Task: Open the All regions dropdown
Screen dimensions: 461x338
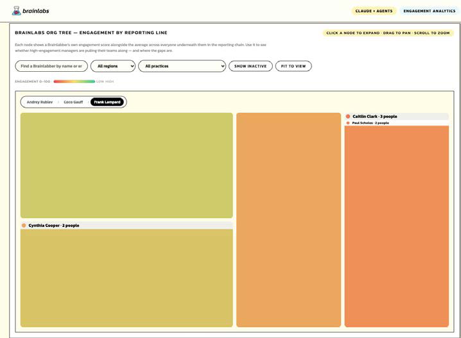Action: click(x=113, y=66)
